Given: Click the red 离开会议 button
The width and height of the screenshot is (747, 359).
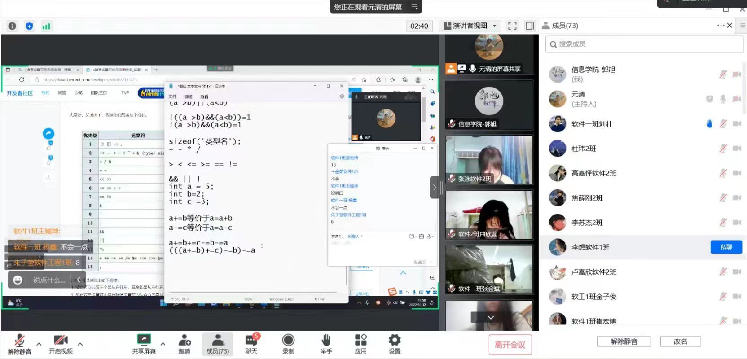Looking at the screenshot, I should 510,345.
